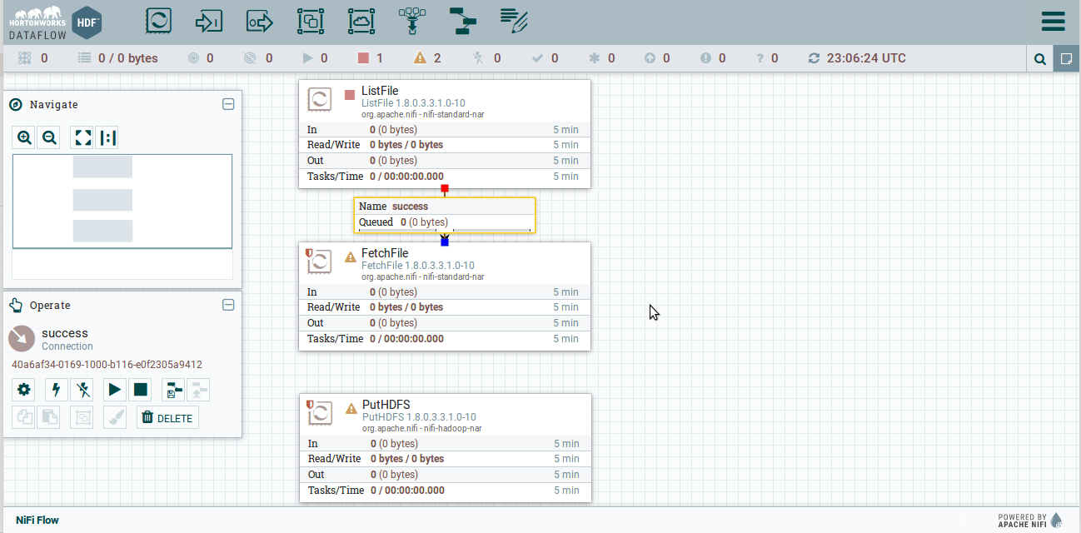Set actual size zoom in Navigate
Image resolution: width=1081 pixels, height=533 pixels.
[x=107, y=138]
